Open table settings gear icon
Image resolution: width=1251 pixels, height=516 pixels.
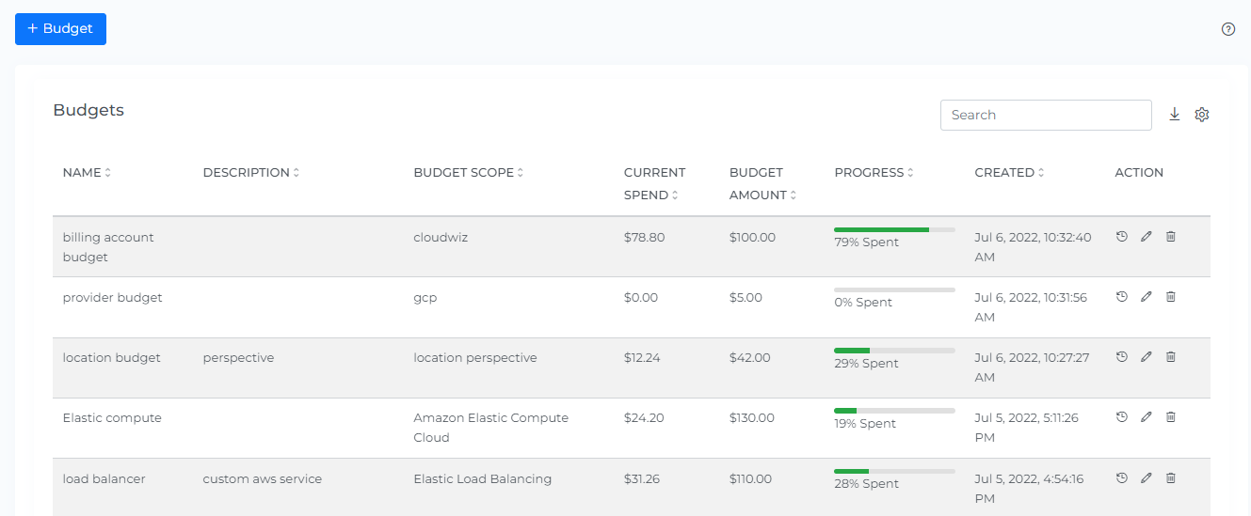pyautogui.click(x=1201, y=115)
